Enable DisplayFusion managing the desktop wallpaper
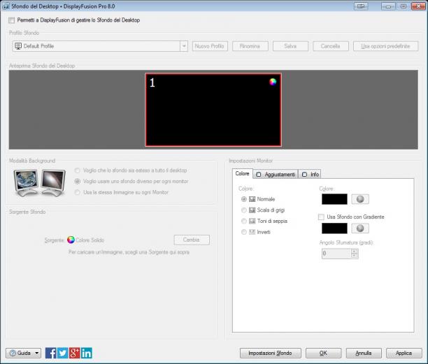This screenshot has height=364, width=428. point(11,20)
